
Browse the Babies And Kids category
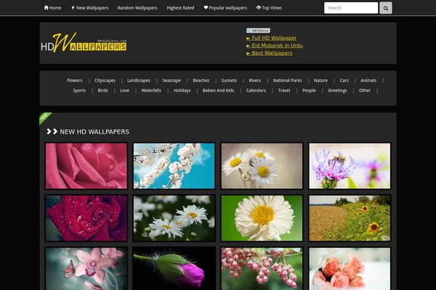pos(218,91)
